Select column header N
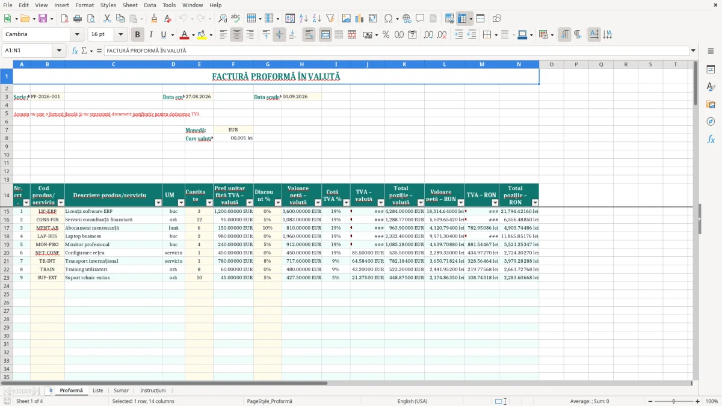The width and height of the screenshot is (722, 406). (519, 64)
